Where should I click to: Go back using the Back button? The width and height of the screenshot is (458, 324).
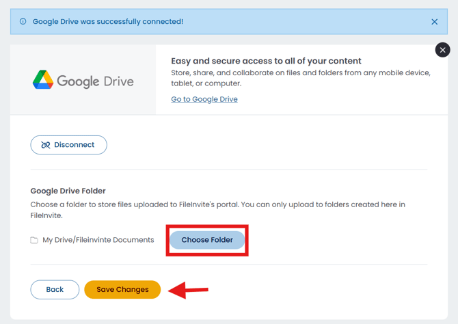[55, 289]
